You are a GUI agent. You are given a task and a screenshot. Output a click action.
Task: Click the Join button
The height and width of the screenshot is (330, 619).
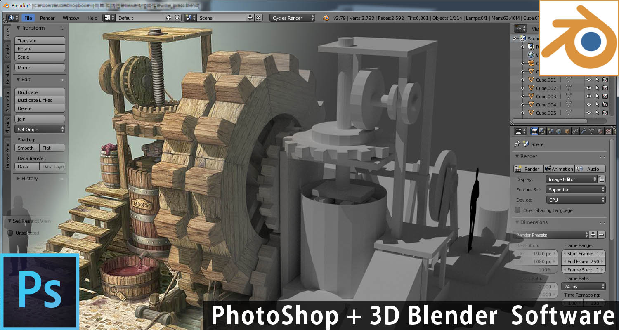(40, 119)
